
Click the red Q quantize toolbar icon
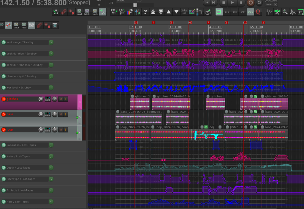coord(258,12)
